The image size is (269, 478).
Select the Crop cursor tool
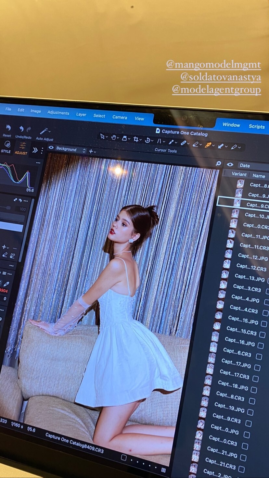tap(136, 139)
